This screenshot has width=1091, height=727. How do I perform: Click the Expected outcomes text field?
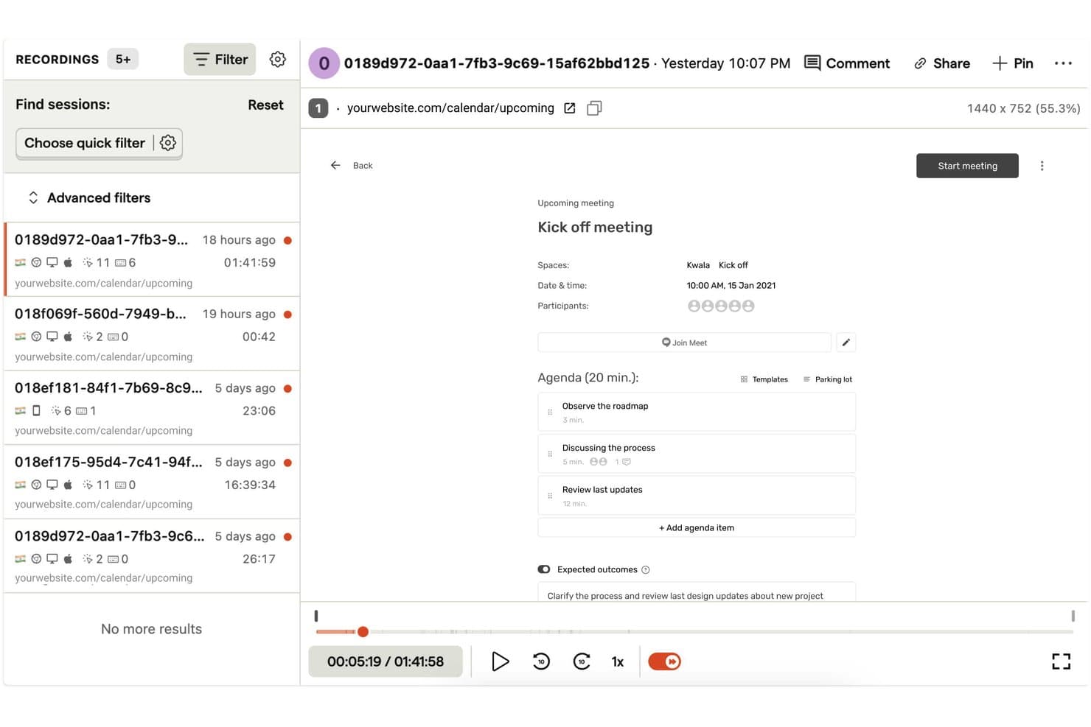[x=697, y=592]
